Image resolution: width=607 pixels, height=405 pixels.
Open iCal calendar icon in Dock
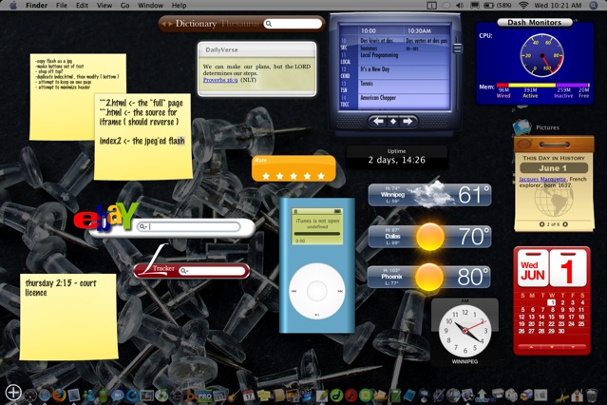248,395
